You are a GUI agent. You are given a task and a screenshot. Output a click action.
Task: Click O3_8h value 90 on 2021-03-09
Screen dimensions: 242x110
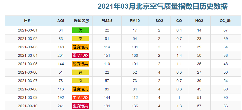225,98
